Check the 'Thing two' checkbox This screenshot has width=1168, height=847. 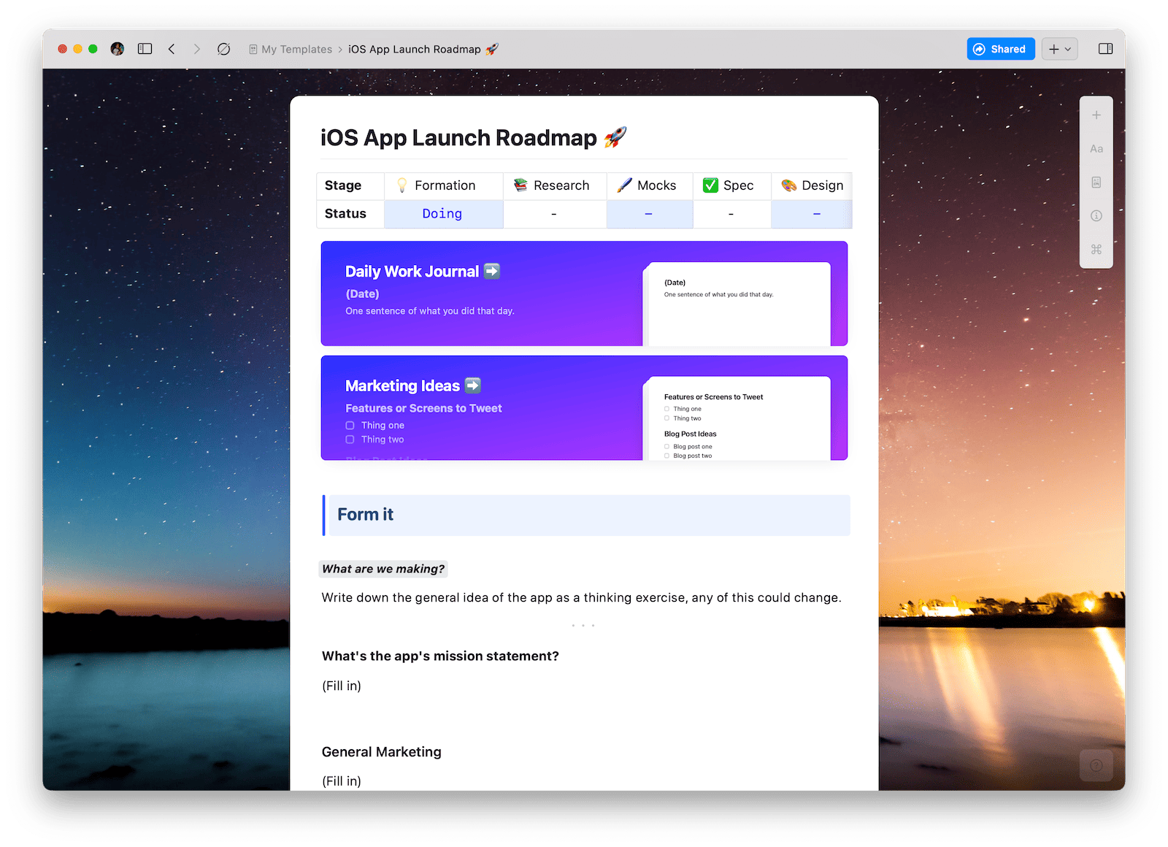coord(350,440)
